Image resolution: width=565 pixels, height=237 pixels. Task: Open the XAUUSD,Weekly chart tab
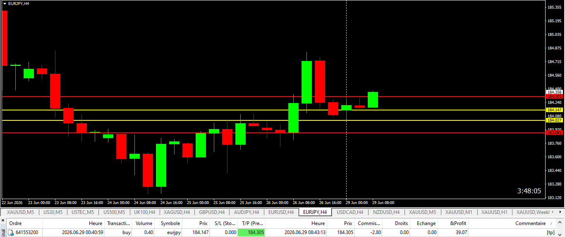coord(534,212)
